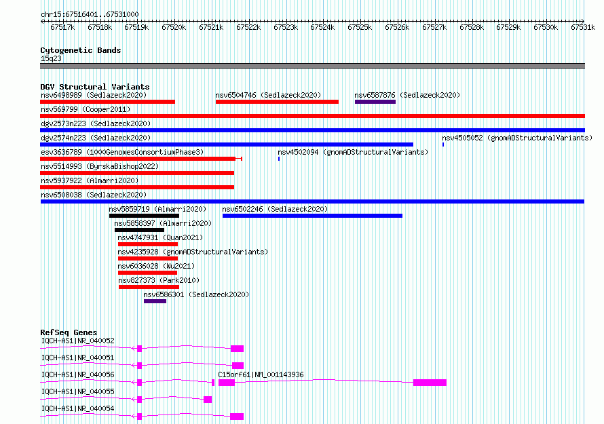The width and height of the screenshot is (604, 424).
Task: Click the red nsv5937922 variant bar
Action: [137, 187]
